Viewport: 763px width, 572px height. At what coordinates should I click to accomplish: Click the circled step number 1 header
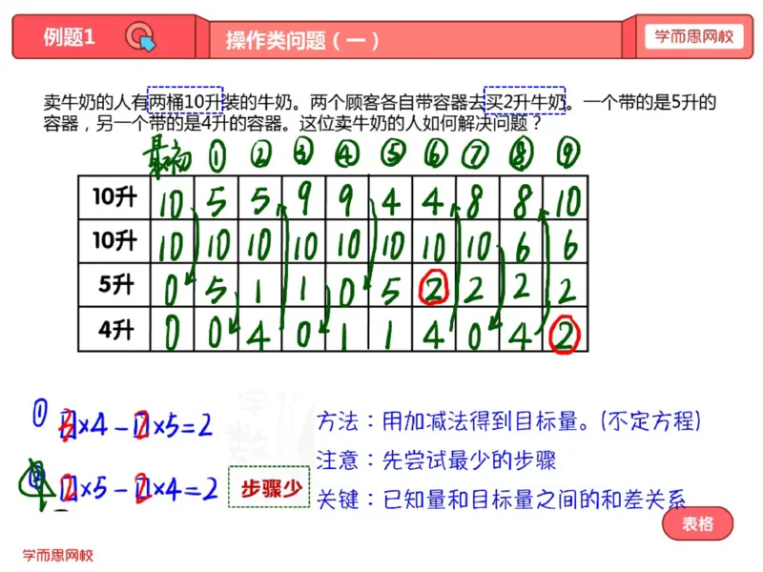pos(217,156)
